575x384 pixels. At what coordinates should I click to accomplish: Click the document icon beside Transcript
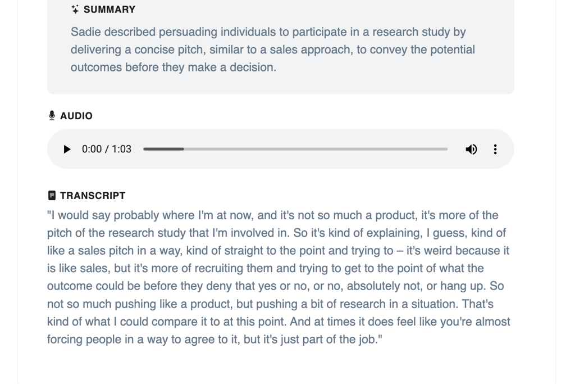52,196
